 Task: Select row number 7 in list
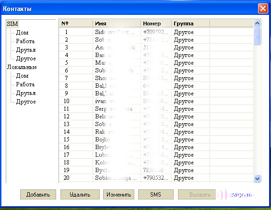pos(156,78)
